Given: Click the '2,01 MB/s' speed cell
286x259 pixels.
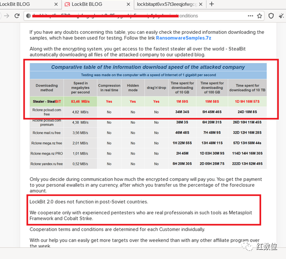Looking at the screenshot, I should pos(80,143).
